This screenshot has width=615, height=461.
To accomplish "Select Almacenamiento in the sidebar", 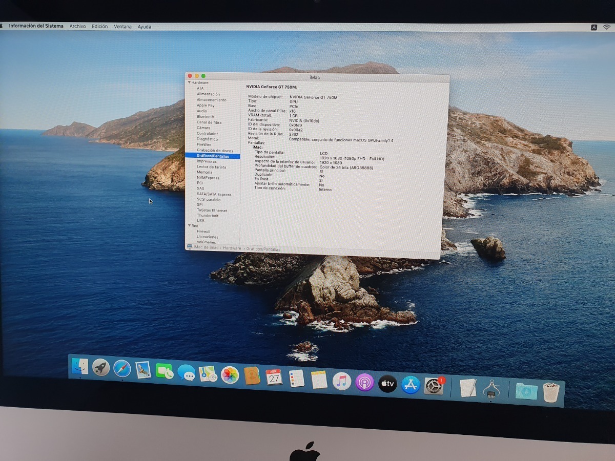I will tap(212, 100).
